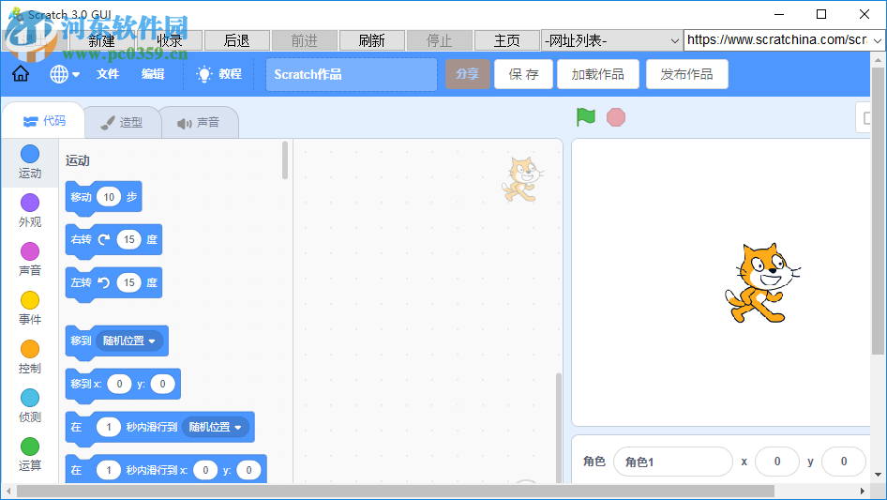Click the y coordinate in 滑行到 x: y: block

[x=248, y=470]
